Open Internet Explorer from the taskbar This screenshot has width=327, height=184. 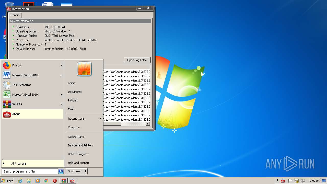[x=20, y=181]
